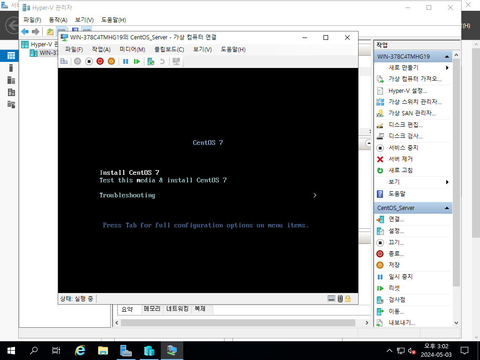
Task: Click the orange Save state toolbar icon
Action: click(x=111, y=61)
